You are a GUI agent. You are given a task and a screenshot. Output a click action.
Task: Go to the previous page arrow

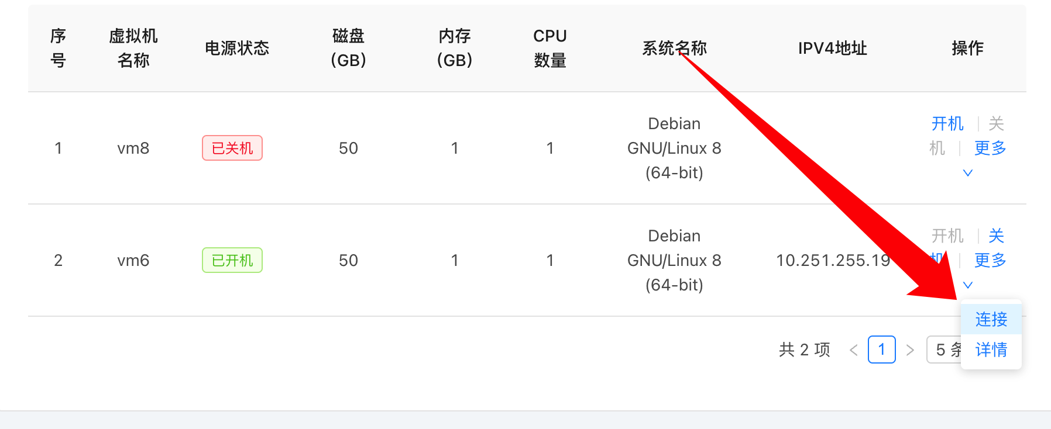(x=854, y=350)
